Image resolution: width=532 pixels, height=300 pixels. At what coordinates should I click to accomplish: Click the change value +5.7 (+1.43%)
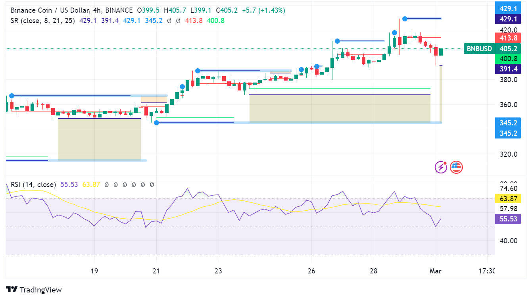(x=263, y=10)
